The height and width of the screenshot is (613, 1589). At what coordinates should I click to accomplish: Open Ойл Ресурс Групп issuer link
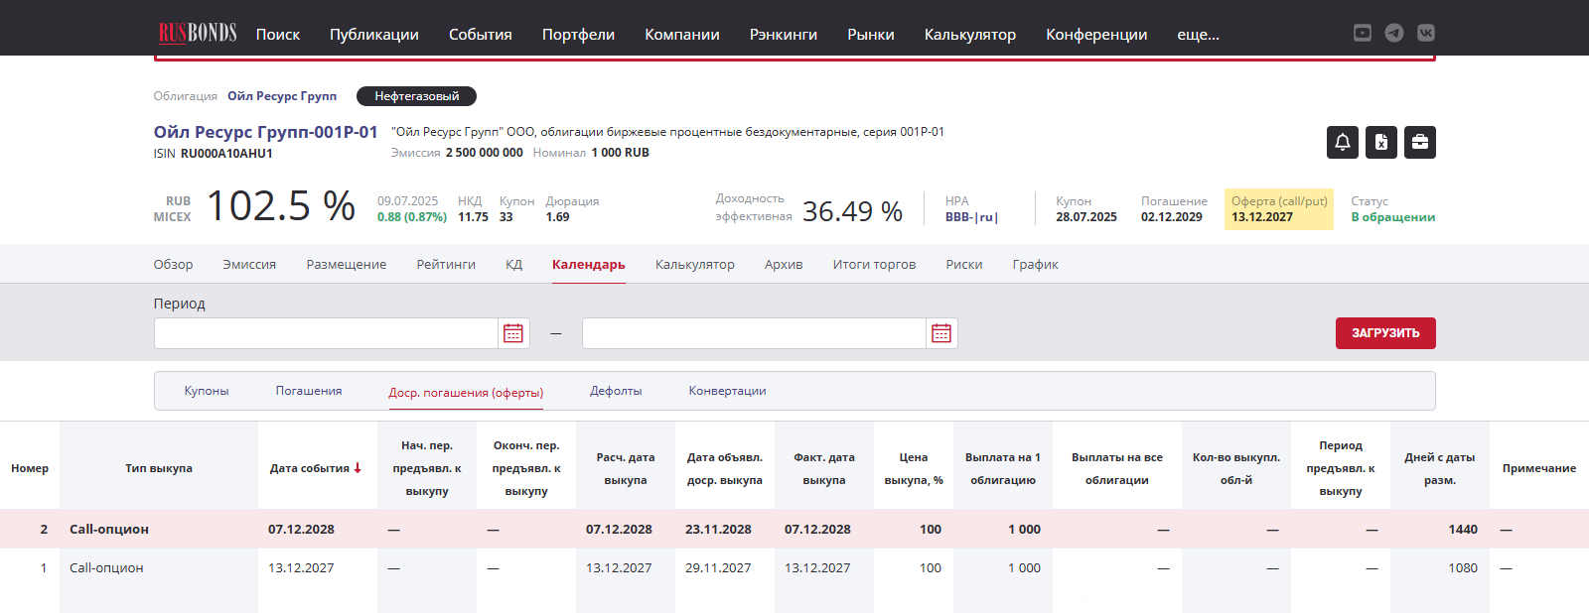click(282, 96)
